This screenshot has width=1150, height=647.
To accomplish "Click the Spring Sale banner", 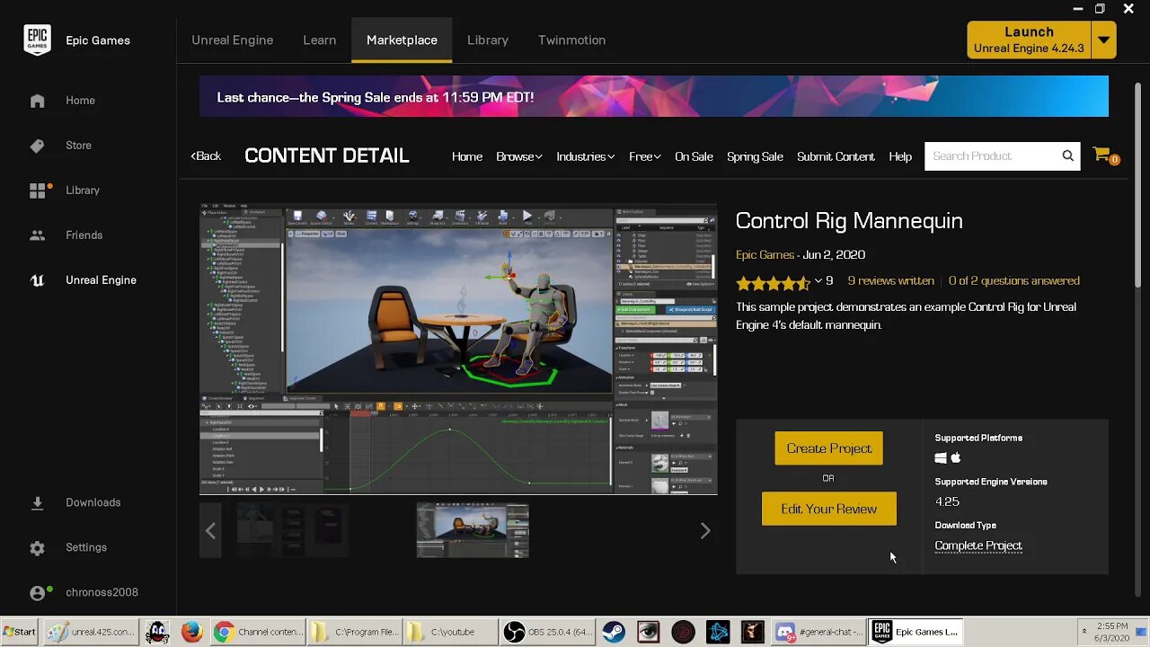I will pyautogui.click(x=653, y=96).
